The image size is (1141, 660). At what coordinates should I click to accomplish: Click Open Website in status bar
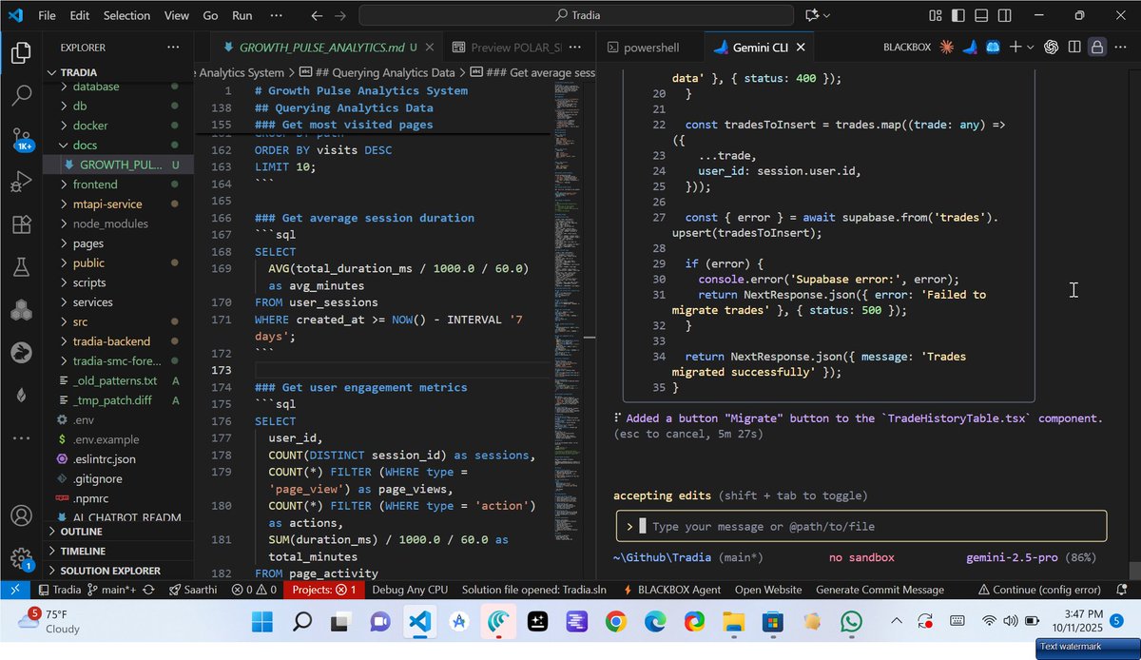pos(768,590)
